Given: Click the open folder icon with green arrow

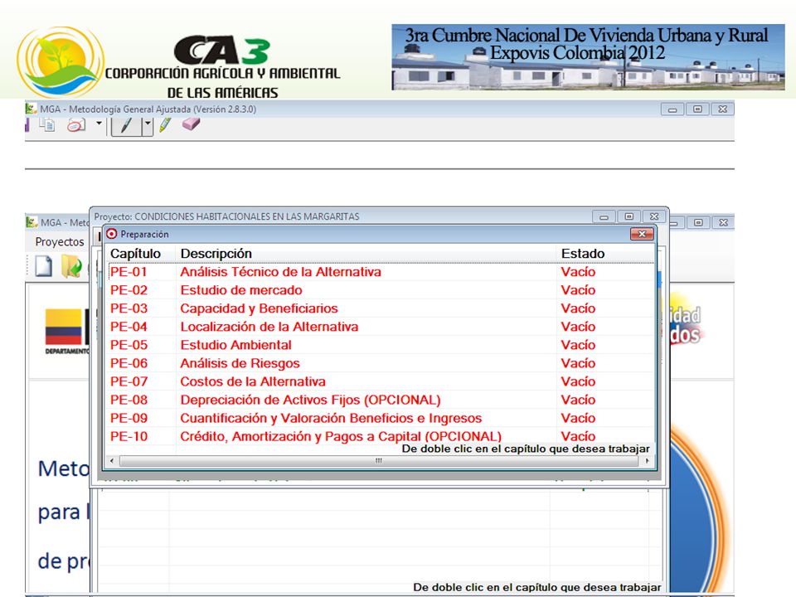Looking at the screenshot, I should click(71, 266).
